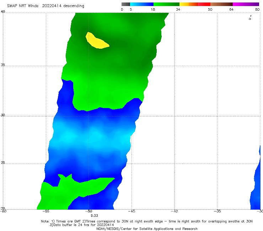This screenshot has height=231, width=263.
Task: Click the longitude label '-55'
Action: pyautogui.click(x=46, y=211)
